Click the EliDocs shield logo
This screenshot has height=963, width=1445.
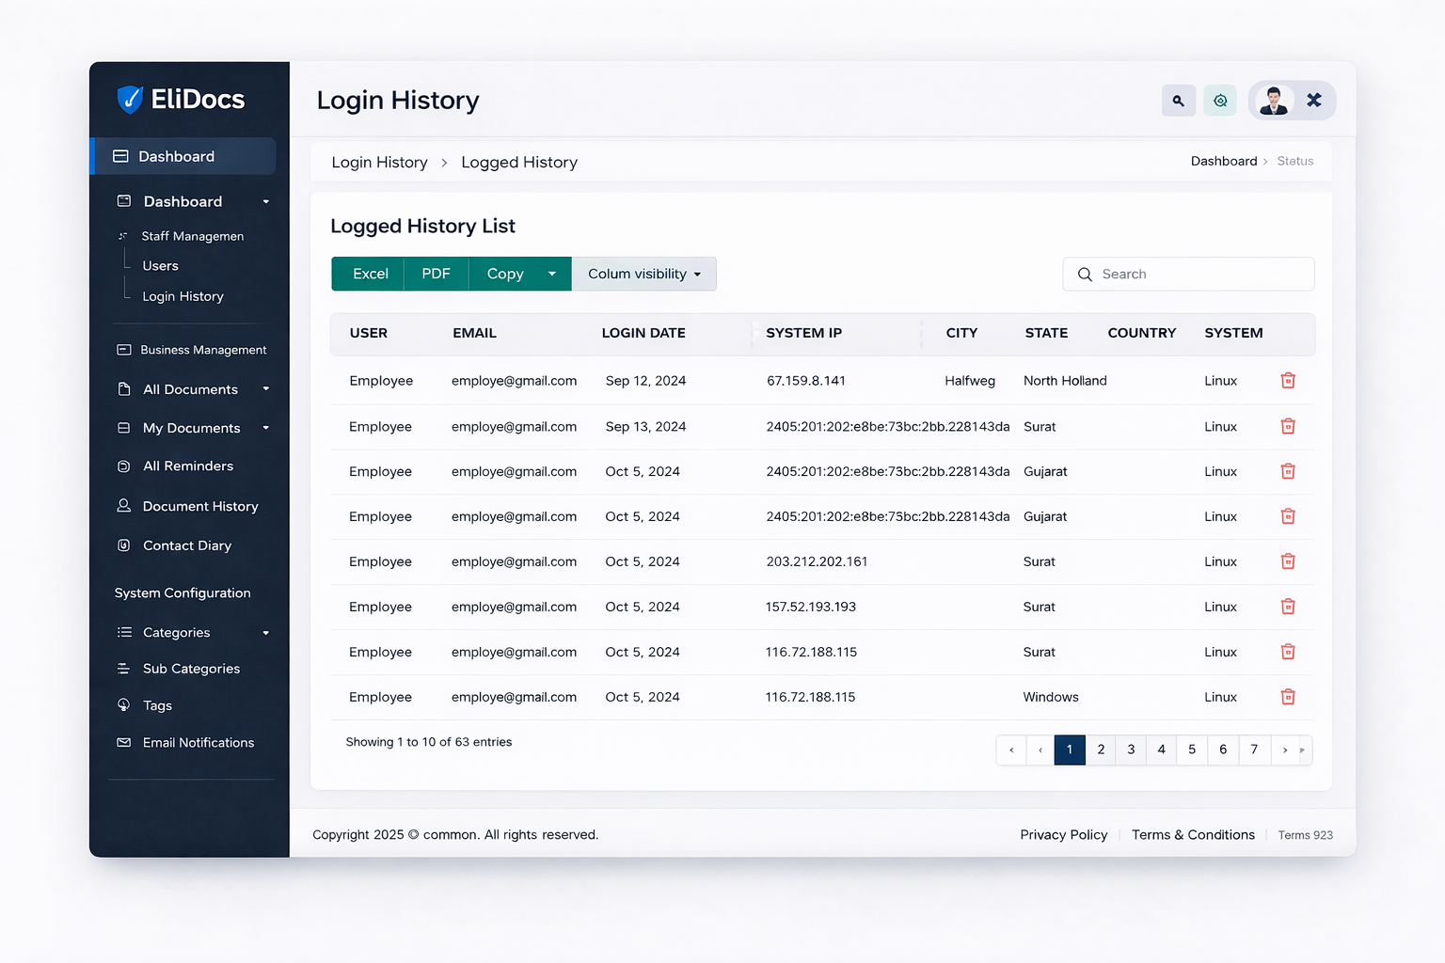point(130,100)
